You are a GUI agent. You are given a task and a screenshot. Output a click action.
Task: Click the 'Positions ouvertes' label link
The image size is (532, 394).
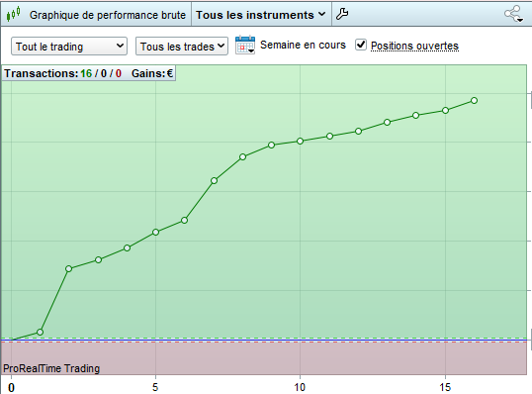tap(414, 46)
